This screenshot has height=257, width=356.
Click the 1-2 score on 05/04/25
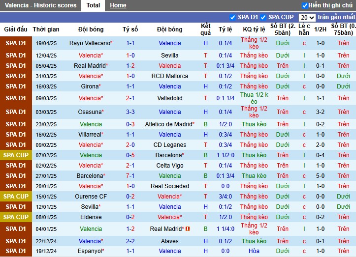[x=130, y=66]
